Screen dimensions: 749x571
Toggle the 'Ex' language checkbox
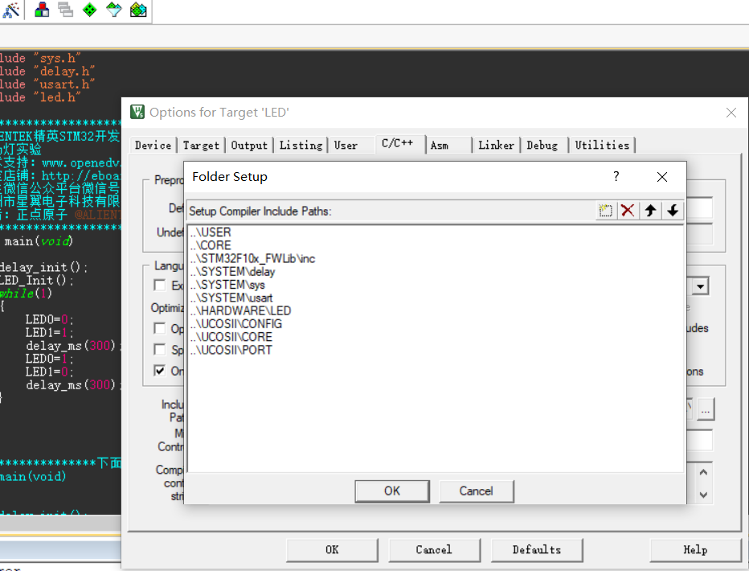tap(160, 285)
